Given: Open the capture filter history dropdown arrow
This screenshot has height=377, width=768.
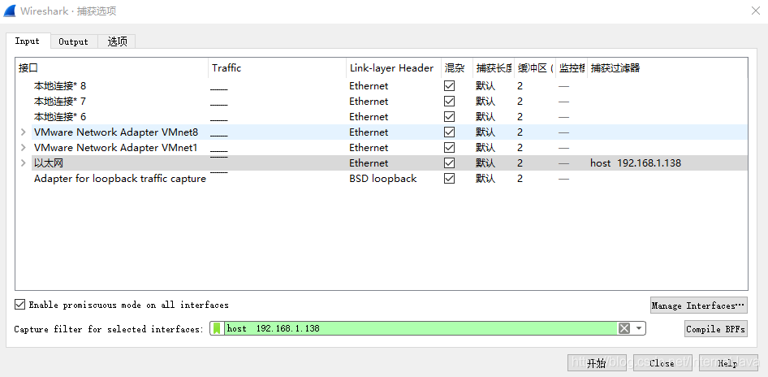Looking at the screenshot, I should click(639, 328).
